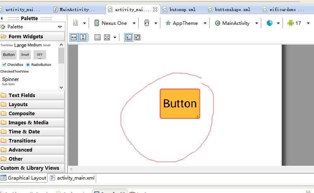Image resolution: width=314 pixels, height=193 pixels.
Task: Click the screen orientation icon
Action: click(147, 23)
